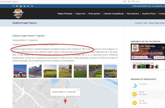This screenshot has height=108, width=165.
Task: Click the LinkedIn social icon
Action: click(x=25, y=6)
